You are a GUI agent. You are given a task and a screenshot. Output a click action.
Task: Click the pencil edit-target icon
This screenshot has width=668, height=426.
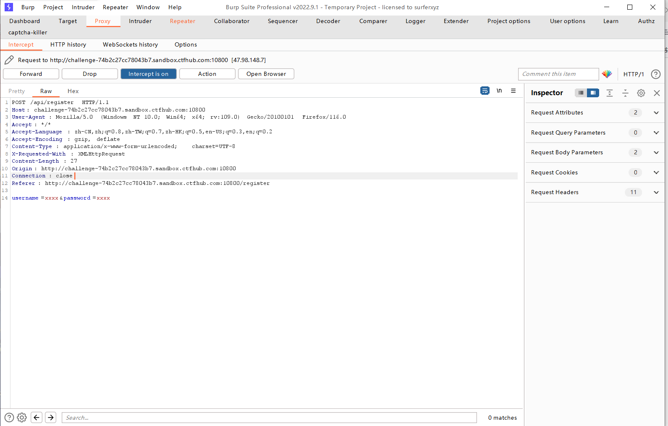tap(9, 60)
